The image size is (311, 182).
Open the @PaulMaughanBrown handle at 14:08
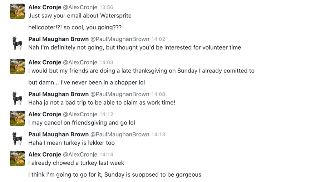point(120,94)
